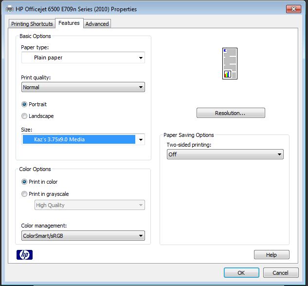Click the selected Kaz's 3.75x9.0 Media value
Viewport: 308px width, 286px height.
click(79, 139)
